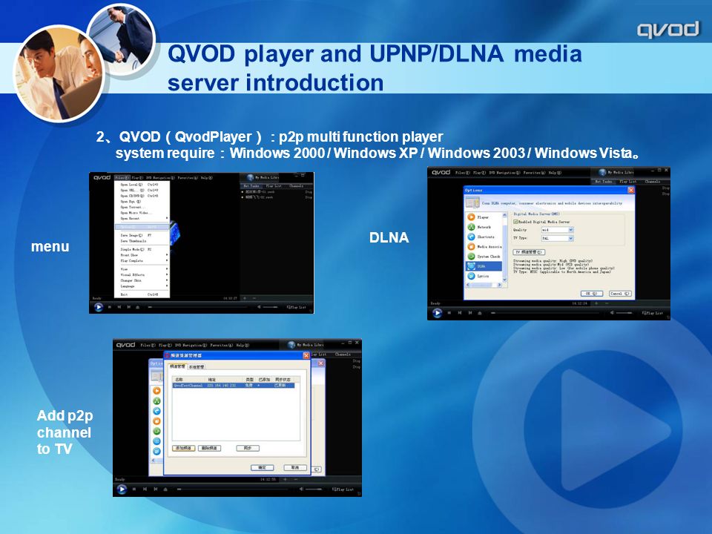Click Delete channel button in channel manager
This screenshot has width=712, height=534.
(209, 448)
